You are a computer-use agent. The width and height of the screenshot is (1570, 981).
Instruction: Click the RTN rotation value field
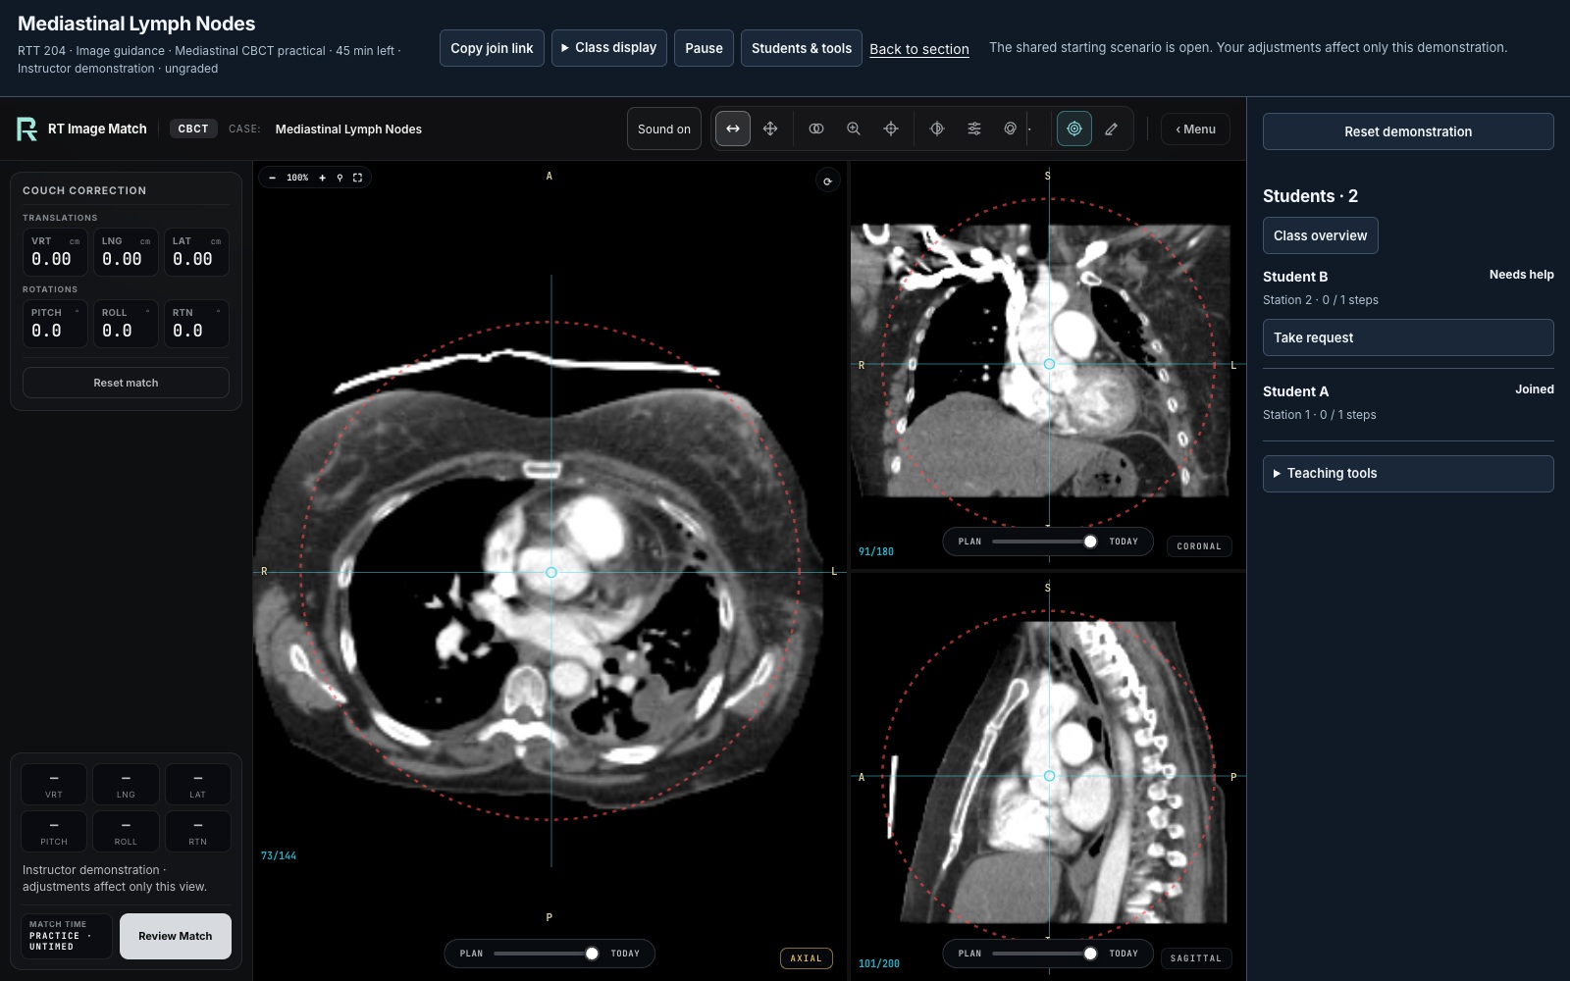pyautogui.click(x=196, y=324)
